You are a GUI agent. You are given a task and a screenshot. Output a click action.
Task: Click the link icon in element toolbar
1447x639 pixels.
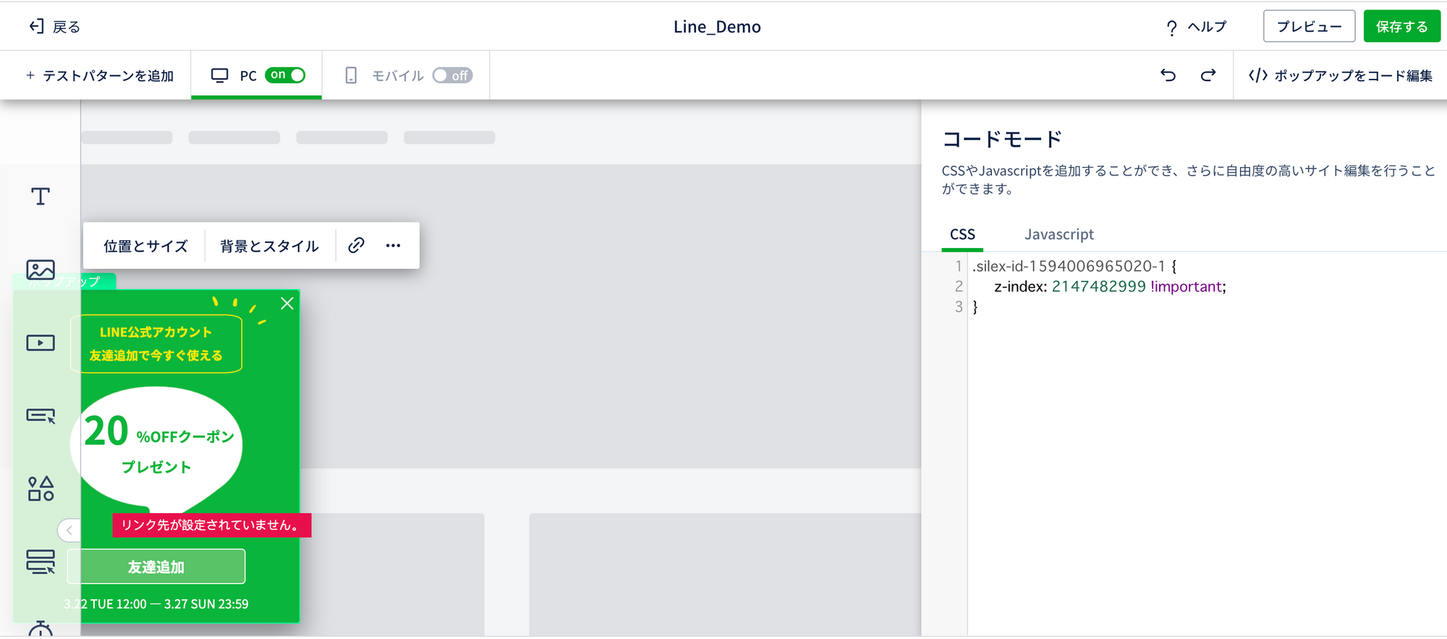356,245
